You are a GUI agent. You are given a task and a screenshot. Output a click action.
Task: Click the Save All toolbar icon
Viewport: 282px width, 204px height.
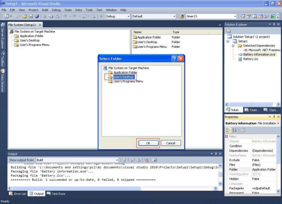coord(37,16)
